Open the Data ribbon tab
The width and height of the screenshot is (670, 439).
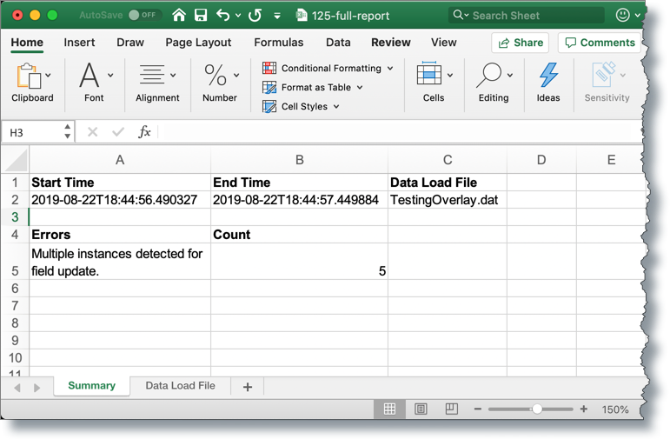tap(338, 43)
